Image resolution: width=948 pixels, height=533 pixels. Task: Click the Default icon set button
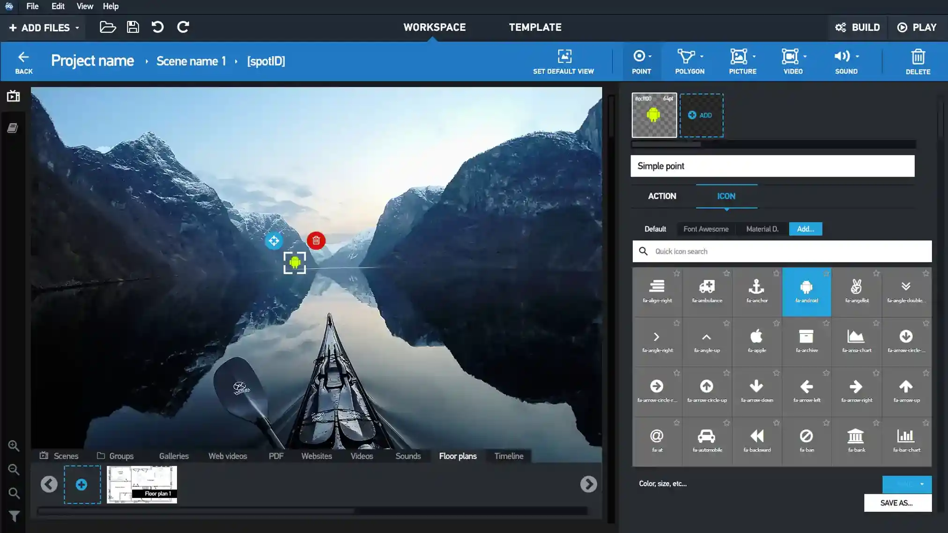click(655, 228)
